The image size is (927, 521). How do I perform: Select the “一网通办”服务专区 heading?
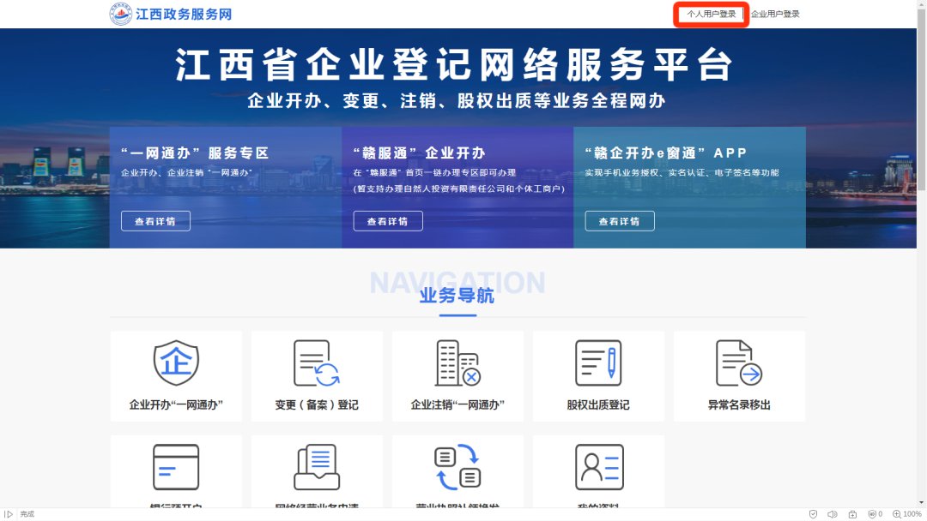(195, 153)
